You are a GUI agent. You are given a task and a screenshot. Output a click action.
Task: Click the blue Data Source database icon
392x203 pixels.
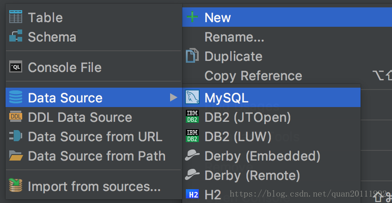pyautogui.click(x=16, y=97)
